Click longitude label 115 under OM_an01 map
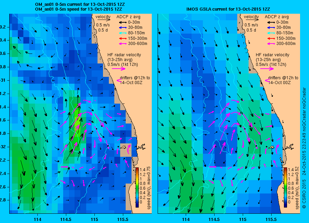The height and width of the screenshot is (223, 309). [x=94, y=220]
